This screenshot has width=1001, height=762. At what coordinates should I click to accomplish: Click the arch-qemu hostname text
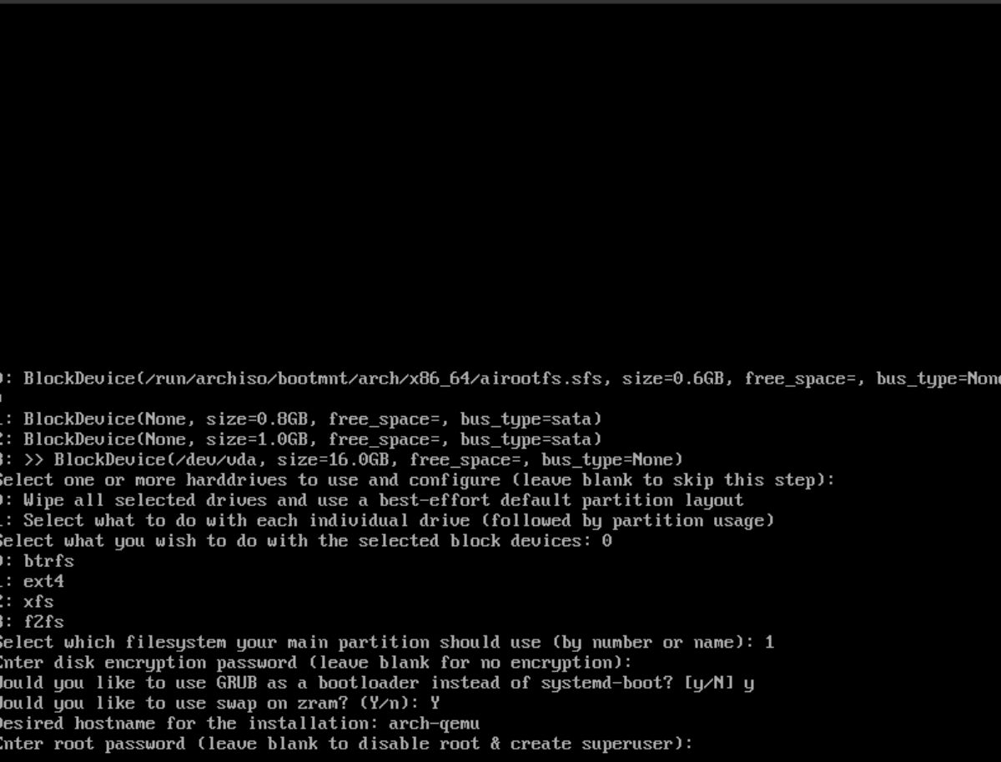pyautogui.click(x=434, y=724)
